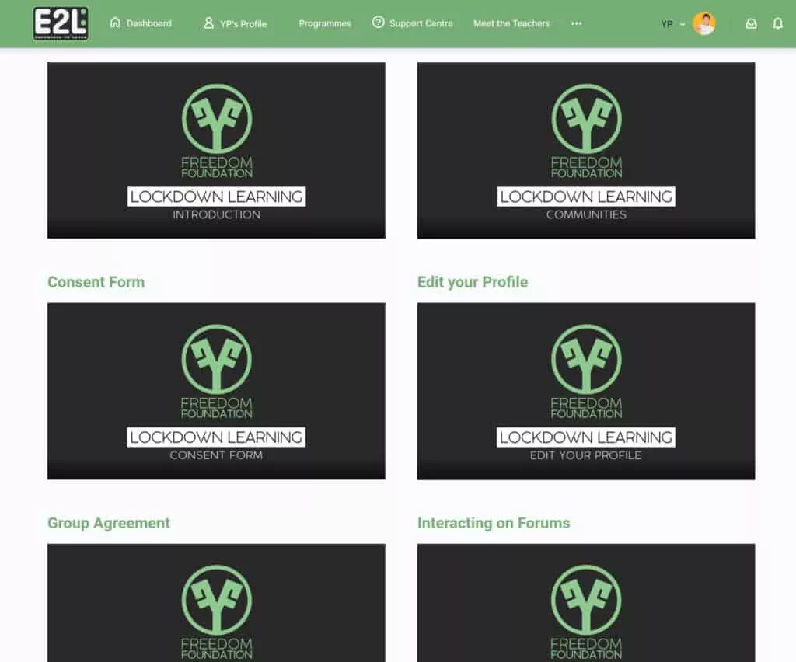Expand the YP user dropdown arrow
The width and height of the screenshot is (796, 662).
[683, 24]
